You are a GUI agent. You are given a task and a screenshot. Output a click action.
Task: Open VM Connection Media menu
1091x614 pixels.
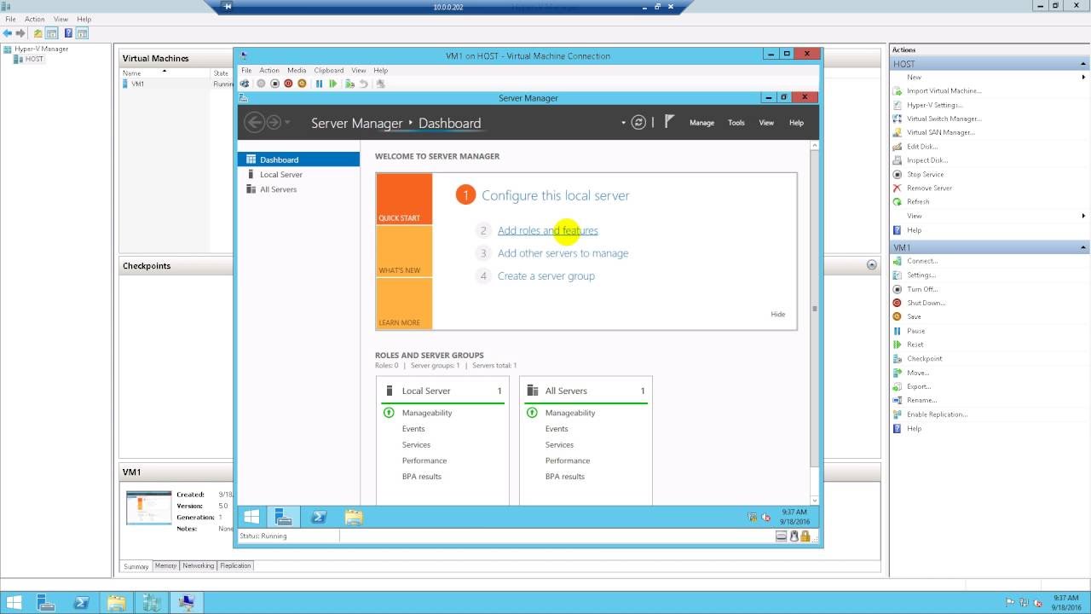point(297,70)
